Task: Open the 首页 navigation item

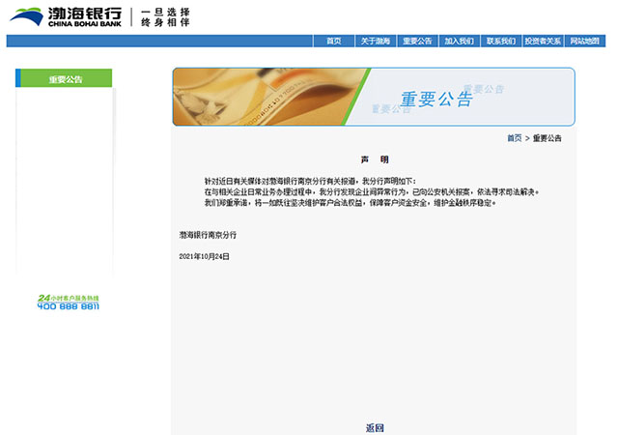Action: [334, 41]
